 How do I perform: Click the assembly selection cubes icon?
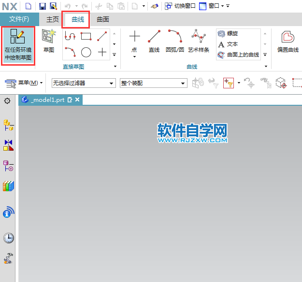[x=198, y=83]
